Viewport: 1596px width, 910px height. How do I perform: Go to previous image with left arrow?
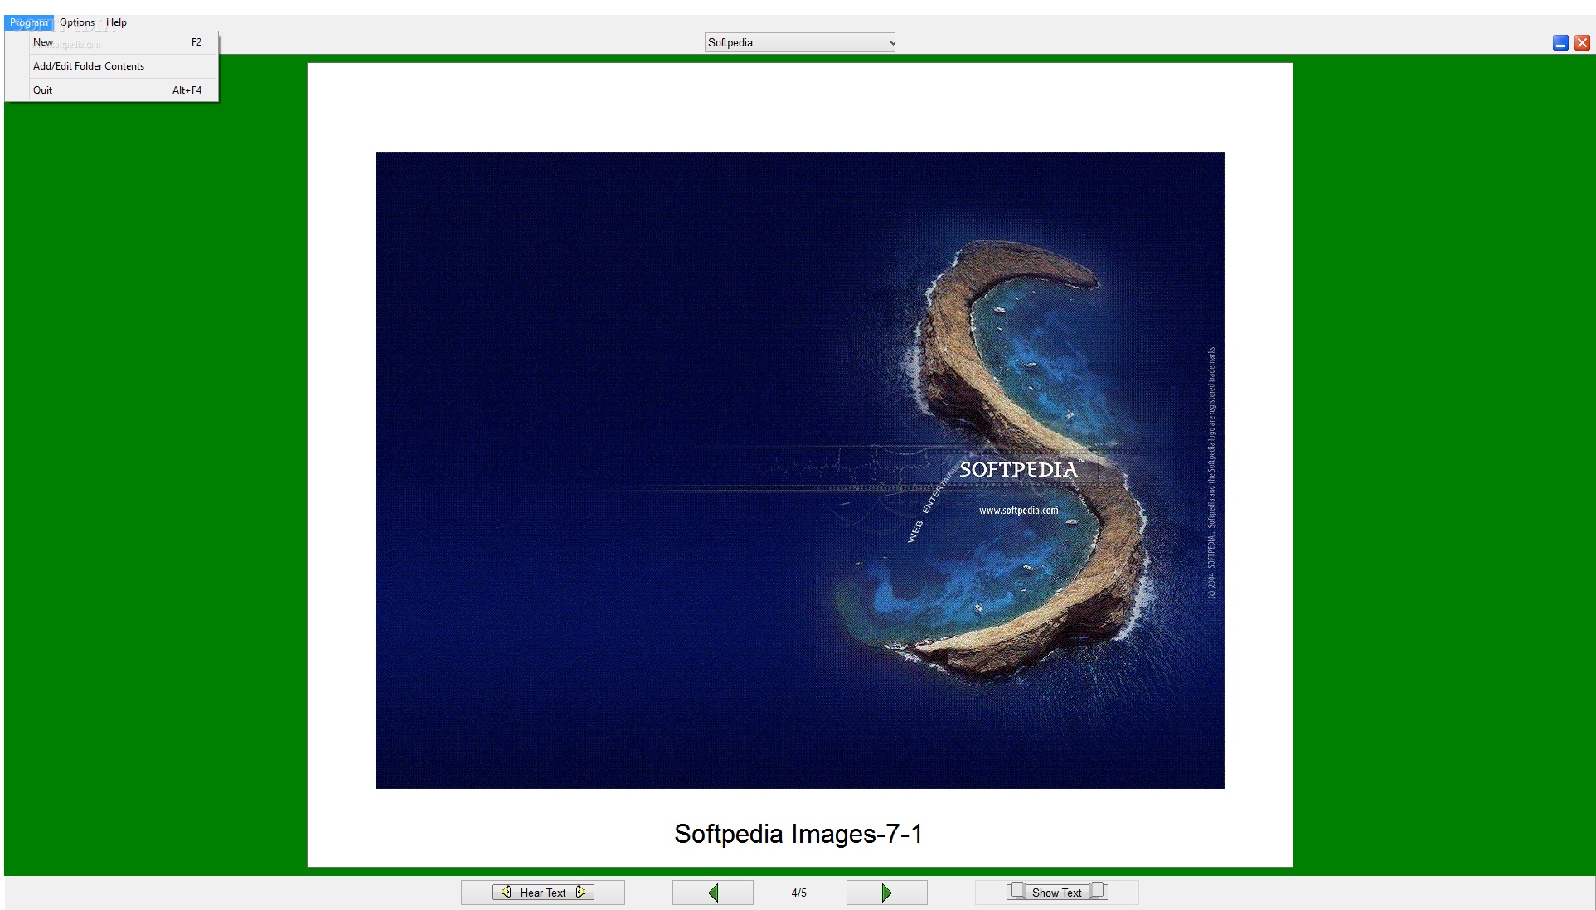pos(713,893)
